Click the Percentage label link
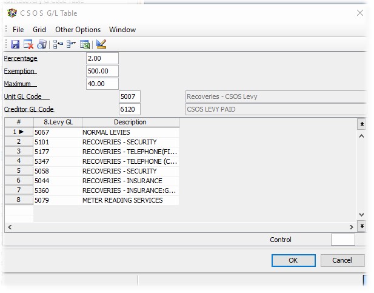The image size is (374, 293). [21, 58]
